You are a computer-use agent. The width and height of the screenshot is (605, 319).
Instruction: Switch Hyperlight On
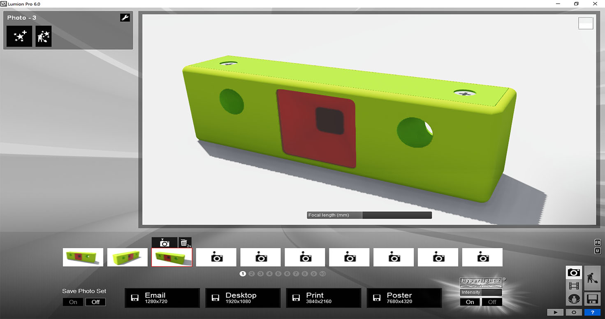[x=470, y=302]
